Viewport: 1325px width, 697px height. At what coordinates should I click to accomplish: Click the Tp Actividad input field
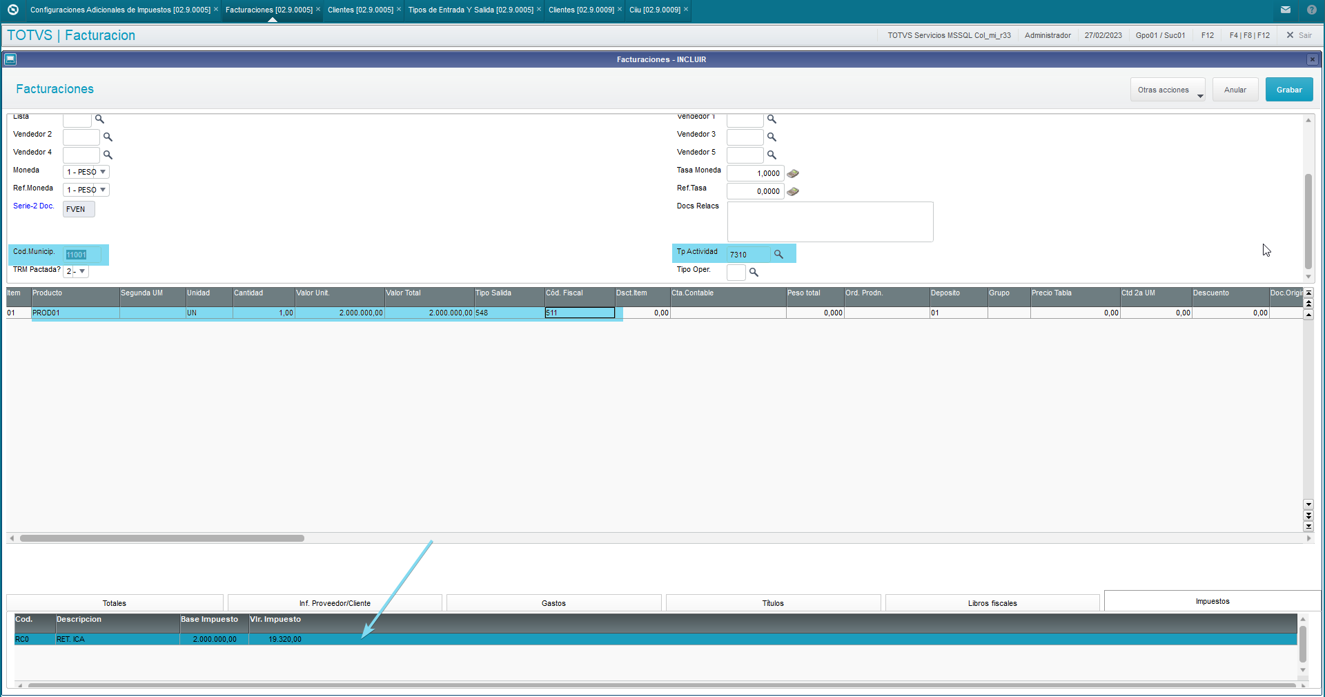coord(748,255)
